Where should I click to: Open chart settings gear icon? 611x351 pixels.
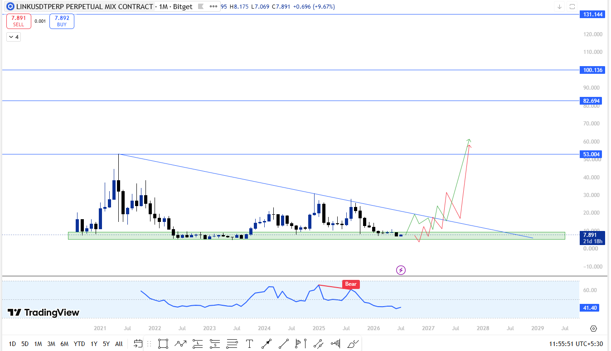pyautogui.click(x=593, y=328)
